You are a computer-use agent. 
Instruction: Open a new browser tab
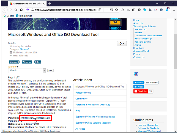50,4
